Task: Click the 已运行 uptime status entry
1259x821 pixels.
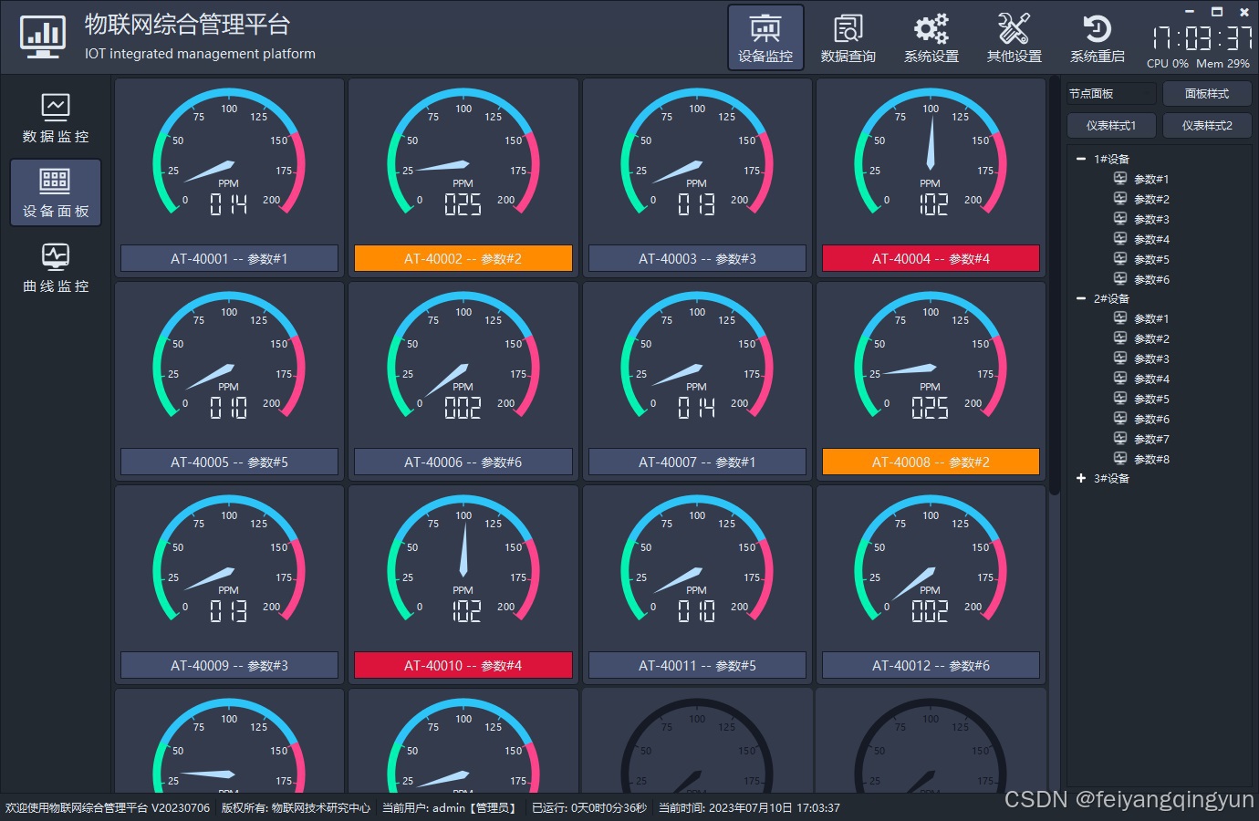Action: 589,807
